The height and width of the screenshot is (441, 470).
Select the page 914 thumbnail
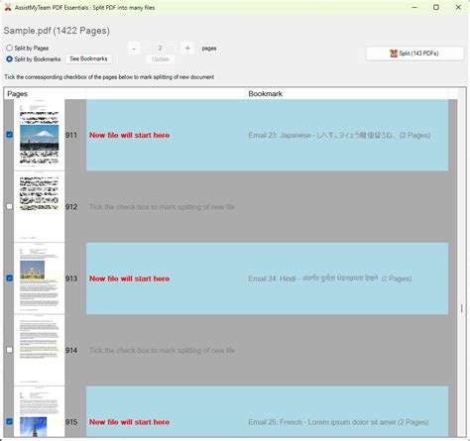pos(39,350)
